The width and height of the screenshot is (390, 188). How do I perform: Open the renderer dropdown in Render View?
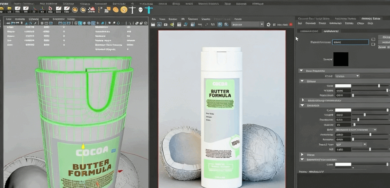(247, 25)
